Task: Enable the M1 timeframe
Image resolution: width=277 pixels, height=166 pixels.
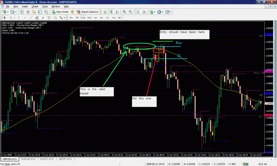Action: point(71,18)
